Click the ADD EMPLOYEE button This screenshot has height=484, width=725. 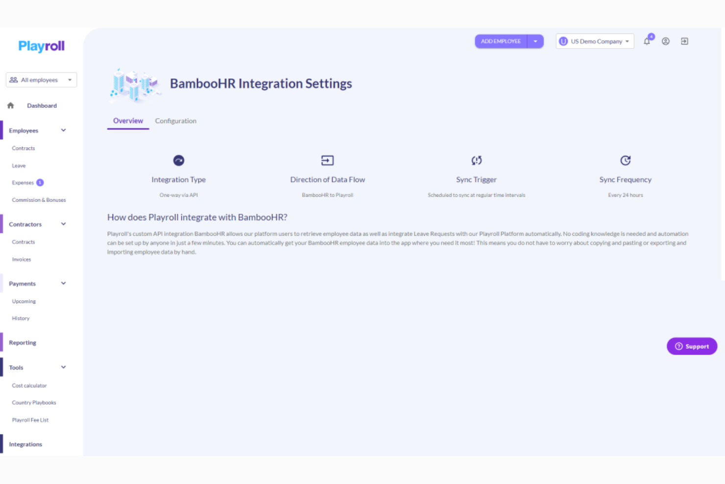coord(501,41)
